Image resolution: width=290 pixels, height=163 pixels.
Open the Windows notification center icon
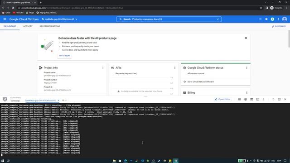pyautogui.click(x=285, y=161)
